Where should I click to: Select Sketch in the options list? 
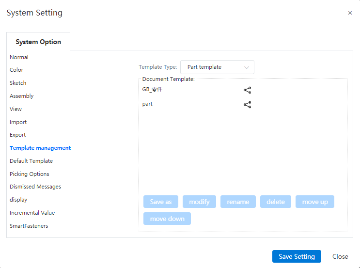coord(18,83)
